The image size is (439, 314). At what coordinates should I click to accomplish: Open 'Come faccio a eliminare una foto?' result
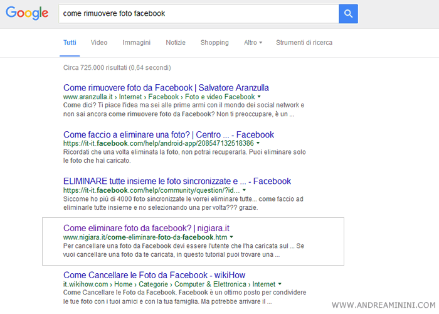169,134
